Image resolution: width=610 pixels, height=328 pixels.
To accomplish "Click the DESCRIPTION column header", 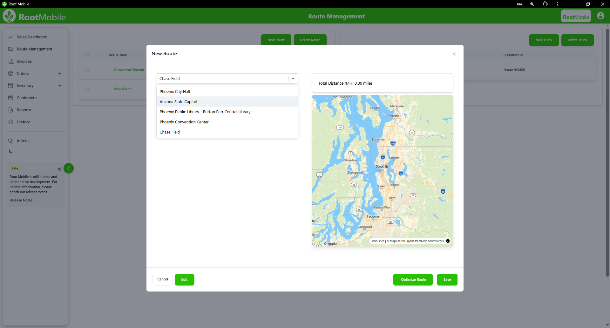I will (x=513, y=55).
